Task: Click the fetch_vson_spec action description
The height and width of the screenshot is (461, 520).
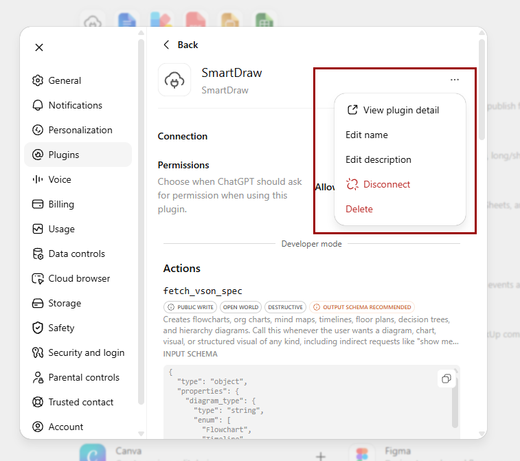Action: point(311,330)
